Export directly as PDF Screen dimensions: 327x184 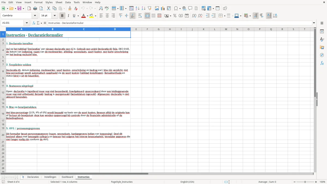click(29, 8)
